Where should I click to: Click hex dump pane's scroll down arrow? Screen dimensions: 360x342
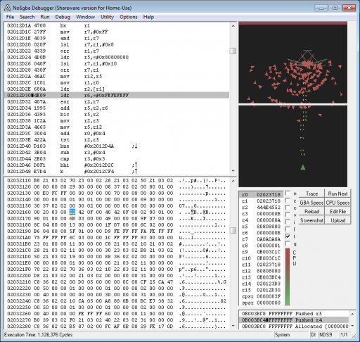(233, 326)
